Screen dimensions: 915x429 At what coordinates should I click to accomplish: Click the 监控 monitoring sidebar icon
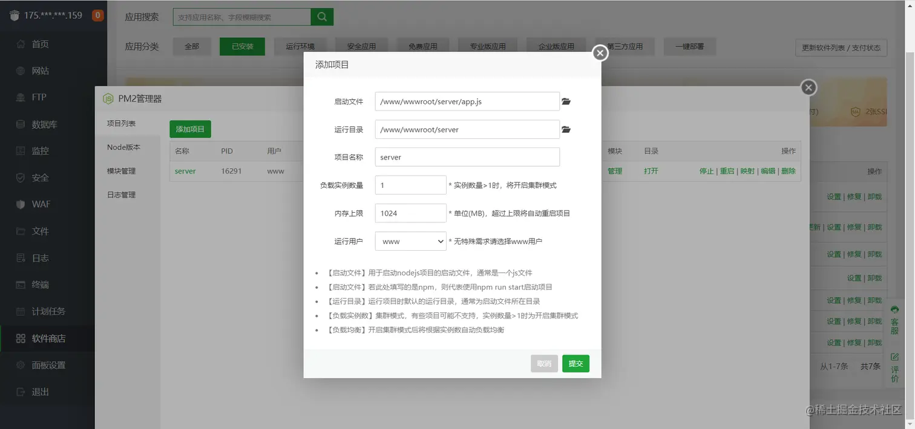click(x=21, y=151)
